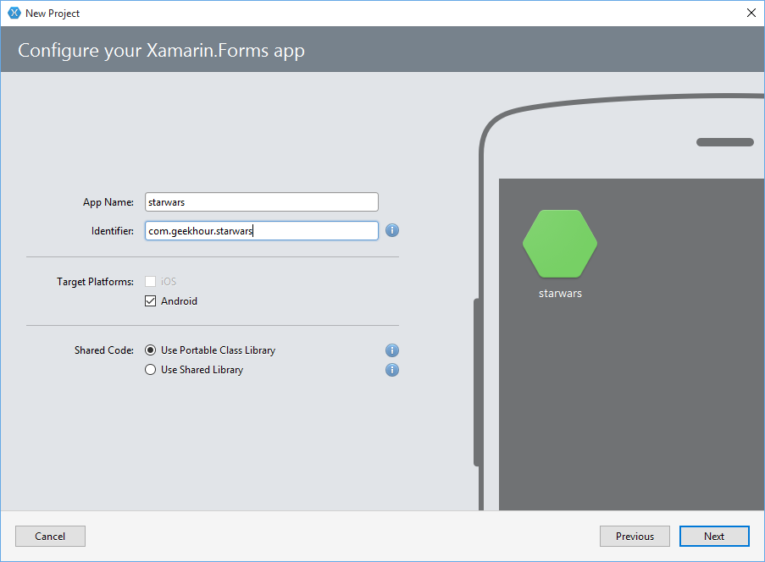Click the starwars label under preview icon

click(x=560, y=294)
